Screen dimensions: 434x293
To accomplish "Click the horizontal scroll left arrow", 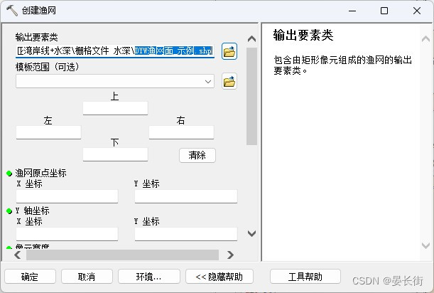I will pos(18,255).
